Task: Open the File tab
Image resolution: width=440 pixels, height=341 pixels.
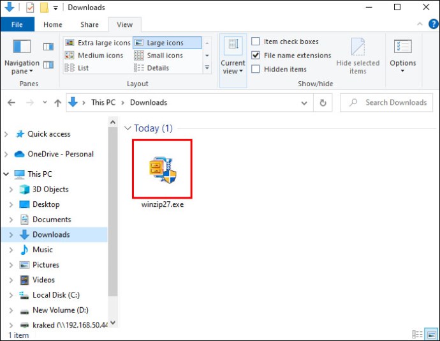Action: coord(17,24)
